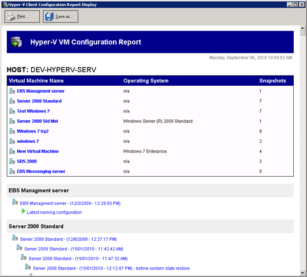
Task: Click the Print button
Action: coord(22,17)
